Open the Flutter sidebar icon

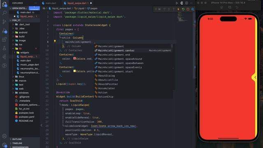coord(5,57)
